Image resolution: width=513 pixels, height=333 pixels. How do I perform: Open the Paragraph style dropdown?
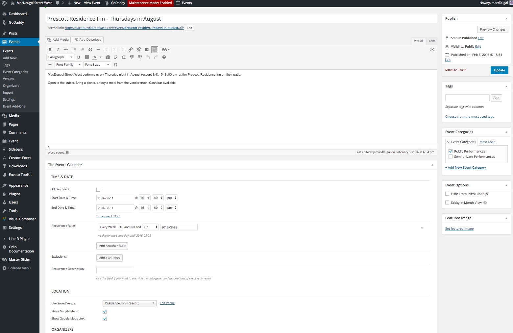(x=60, y=57)
